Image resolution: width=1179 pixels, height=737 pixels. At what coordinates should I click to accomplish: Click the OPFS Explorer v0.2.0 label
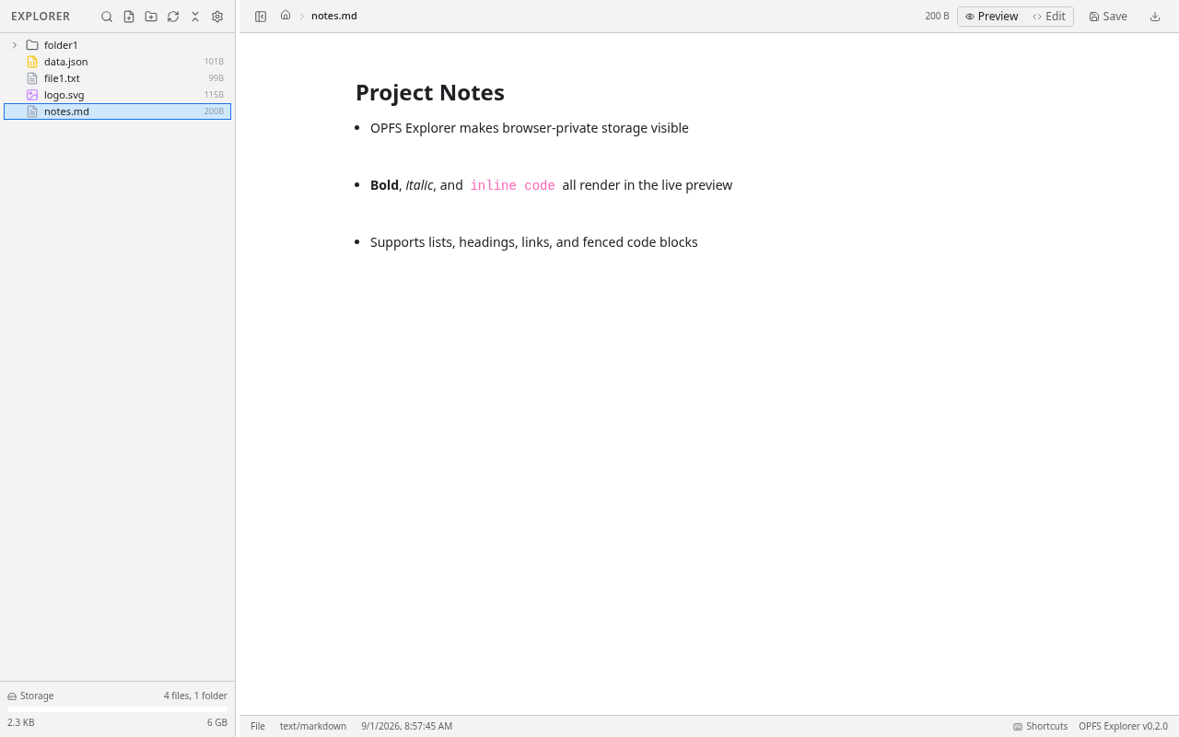click(1123, 726)
